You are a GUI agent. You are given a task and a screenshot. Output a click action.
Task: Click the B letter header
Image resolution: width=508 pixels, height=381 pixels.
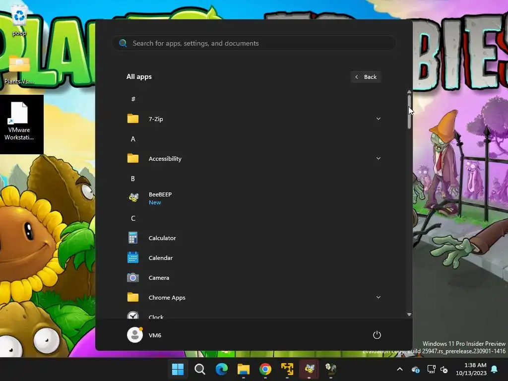[133, 179]
